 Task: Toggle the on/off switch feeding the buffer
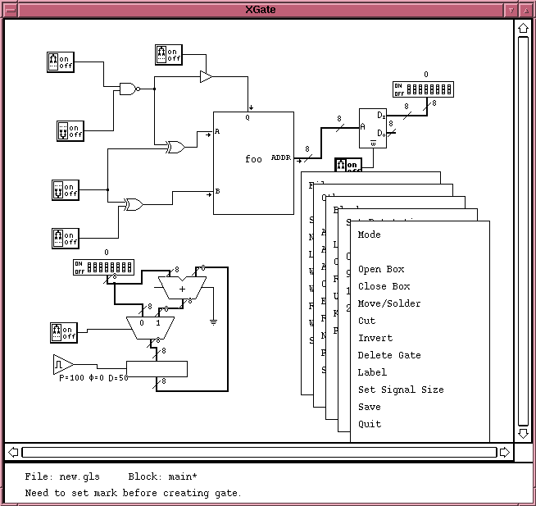[168, 55]
